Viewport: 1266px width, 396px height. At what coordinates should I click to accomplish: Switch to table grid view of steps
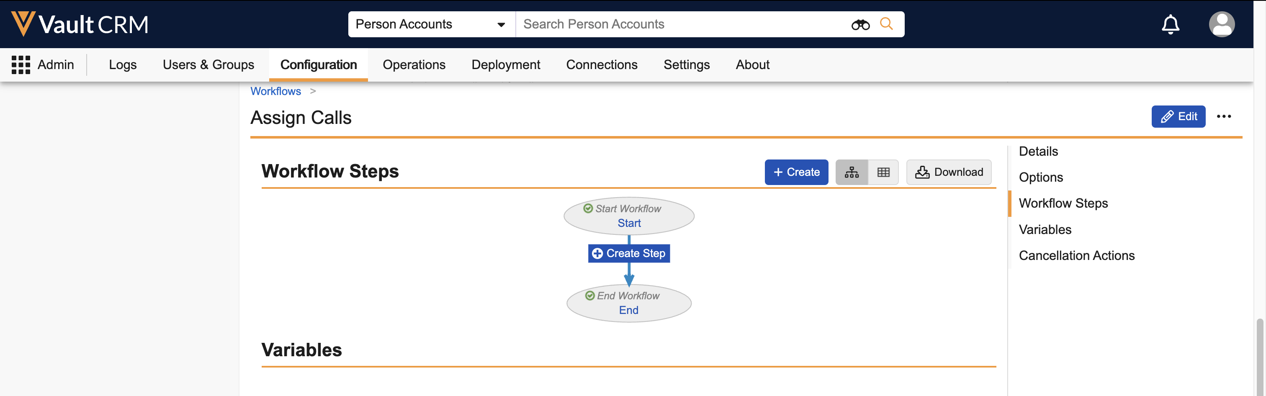[x=883, y=172]
